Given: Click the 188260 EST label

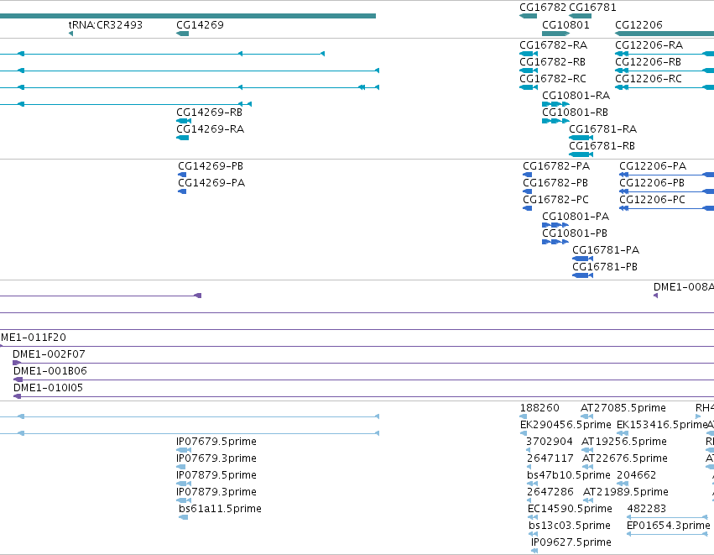Looking at the screenshot, I should click(x=539, y=408).
